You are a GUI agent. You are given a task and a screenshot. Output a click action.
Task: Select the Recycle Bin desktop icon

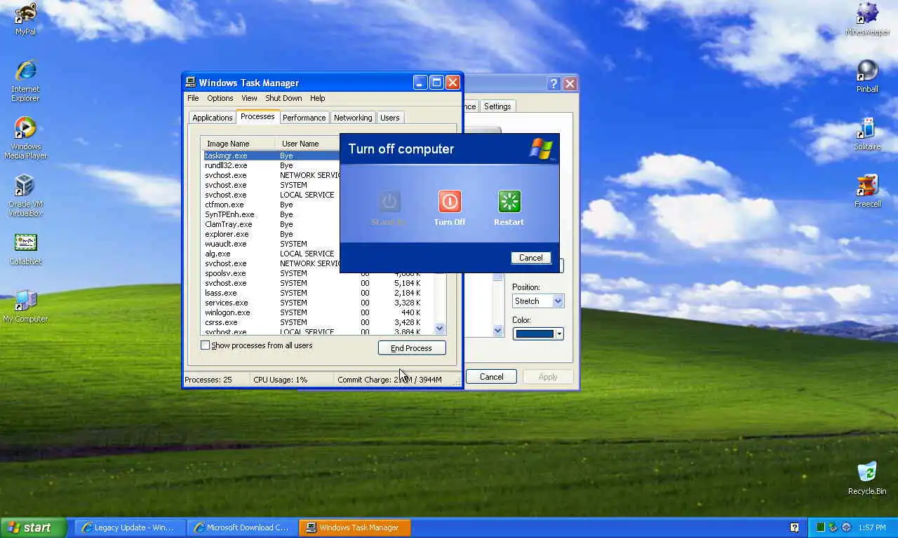point(867,478)
